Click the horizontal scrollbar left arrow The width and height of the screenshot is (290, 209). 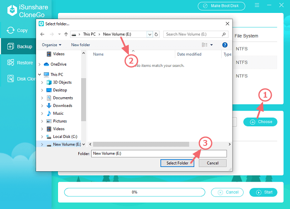[x=90, y=144]
